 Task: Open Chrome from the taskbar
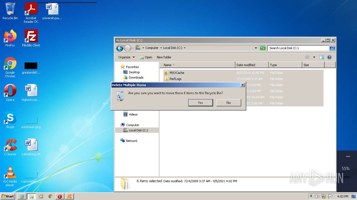coord(50,196)
